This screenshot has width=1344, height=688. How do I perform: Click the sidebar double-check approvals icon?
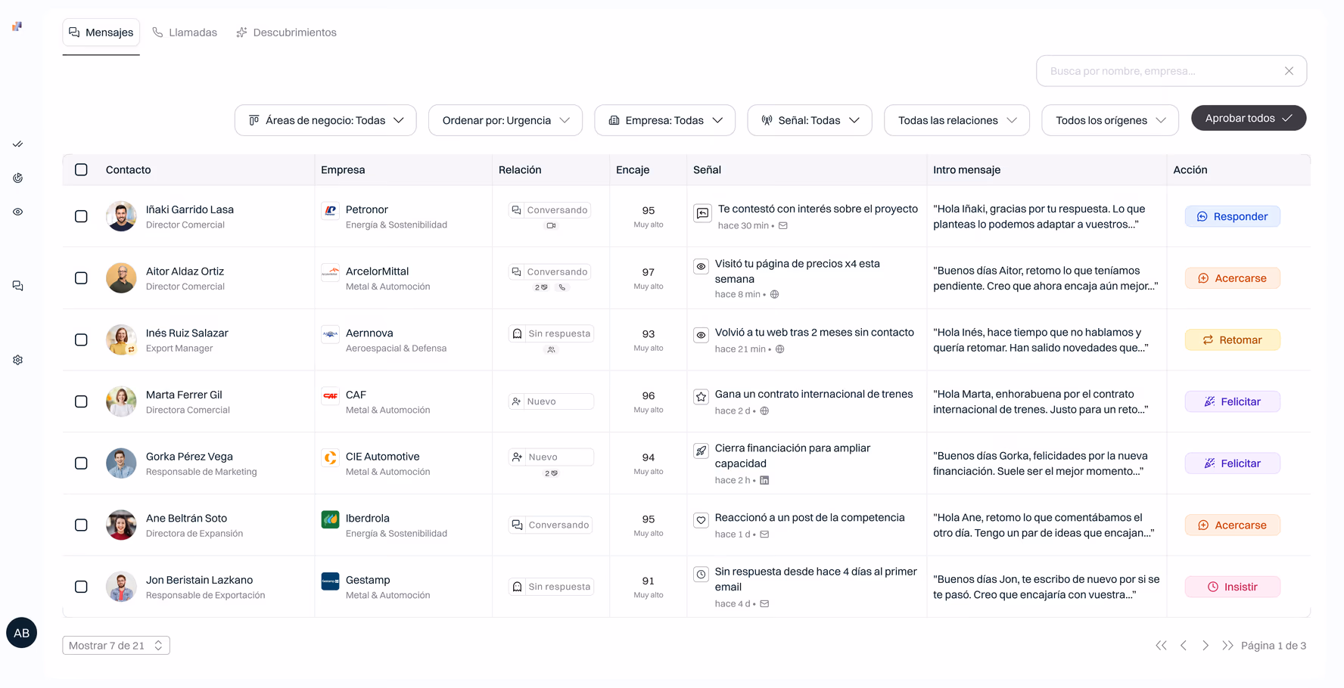pyautogui.click(x=17, y=144)
